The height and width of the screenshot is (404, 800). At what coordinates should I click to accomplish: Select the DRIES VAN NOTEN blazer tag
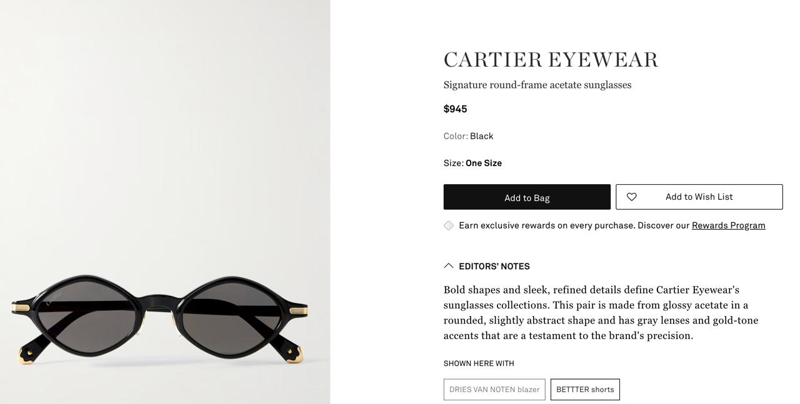click(494, 390)
